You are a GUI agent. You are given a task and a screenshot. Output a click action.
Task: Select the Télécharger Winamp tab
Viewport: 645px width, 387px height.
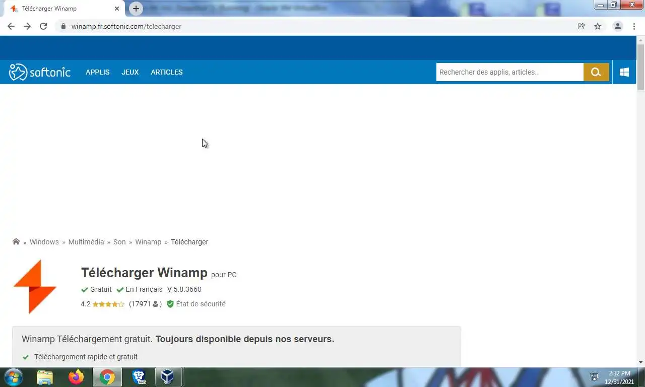[x=63, y=9]
